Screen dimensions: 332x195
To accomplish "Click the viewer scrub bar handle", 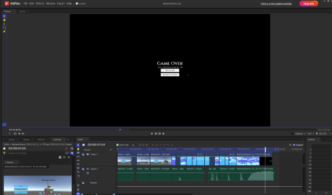I will [x=120, y=129].
